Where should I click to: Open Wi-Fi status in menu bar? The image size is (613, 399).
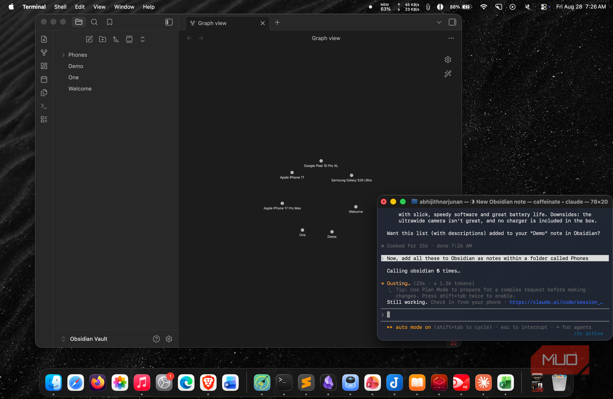pyautogui.click(x=483, y=7)
